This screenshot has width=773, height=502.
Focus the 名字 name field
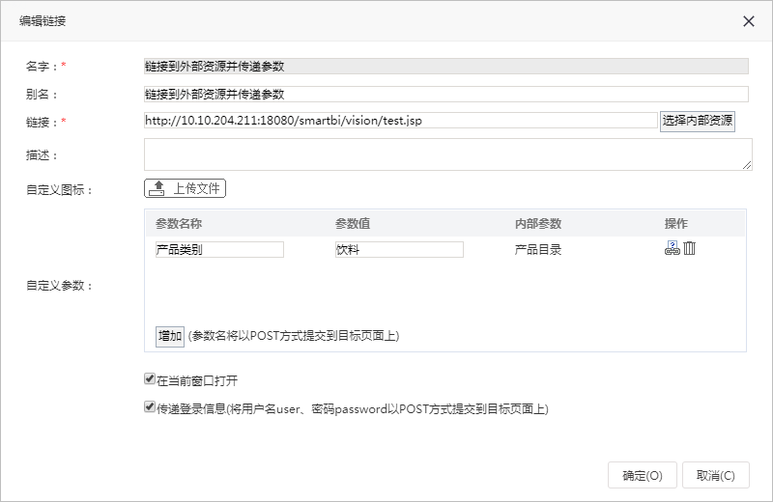446,67
